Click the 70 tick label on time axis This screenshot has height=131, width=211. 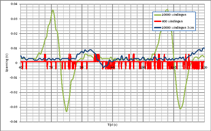pyautogui.click(x=51, y=67)
